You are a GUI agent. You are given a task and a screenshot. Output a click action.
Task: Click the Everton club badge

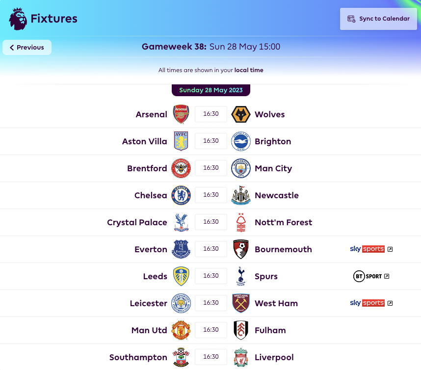[x=181, y=249]
